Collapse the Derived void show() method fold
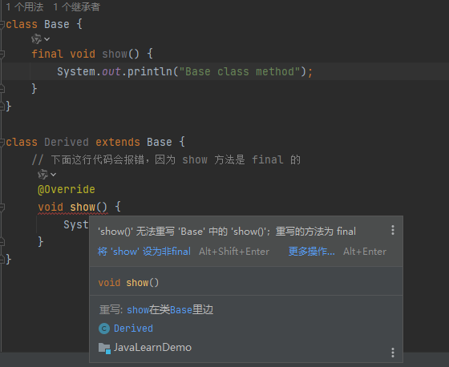Viewport: 449px width, 367px height. click(x=2, y=208)
